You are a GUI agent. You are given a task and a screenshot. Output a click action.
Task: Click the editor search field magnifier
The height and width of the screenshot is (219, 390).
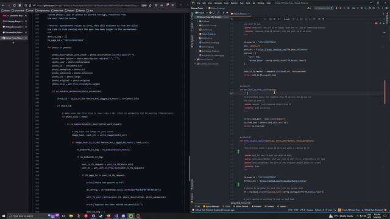coord(232,19)
